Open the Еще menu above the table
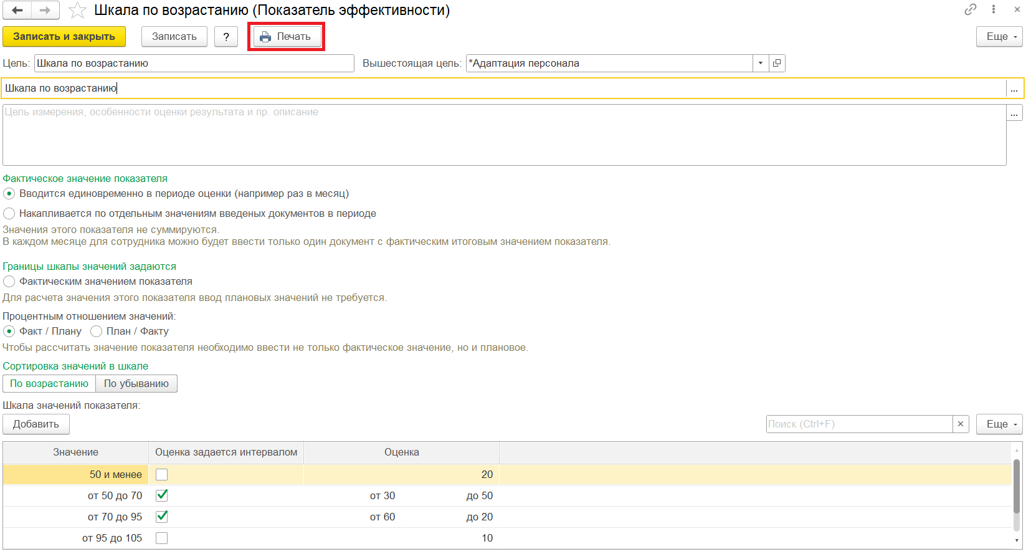Screen dimensions: 1031x559 [999, 424]
